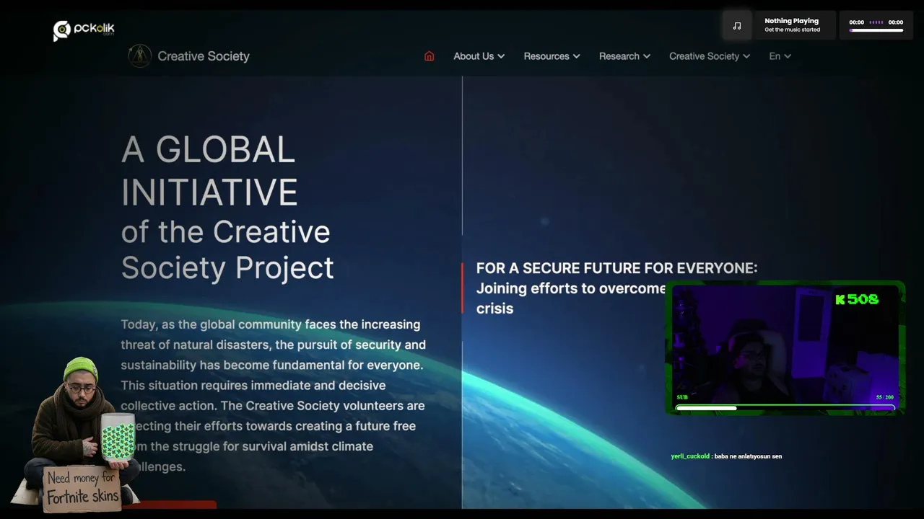This screenshot has width=924, height=519.
Task: Open the En language selector
Action: coord(780,56)
